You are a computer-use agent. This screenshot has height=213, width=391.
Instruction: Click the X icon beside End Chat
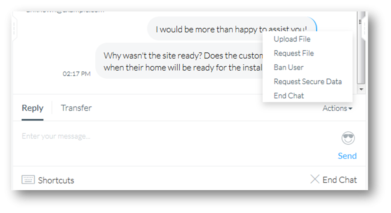(315, 179)
